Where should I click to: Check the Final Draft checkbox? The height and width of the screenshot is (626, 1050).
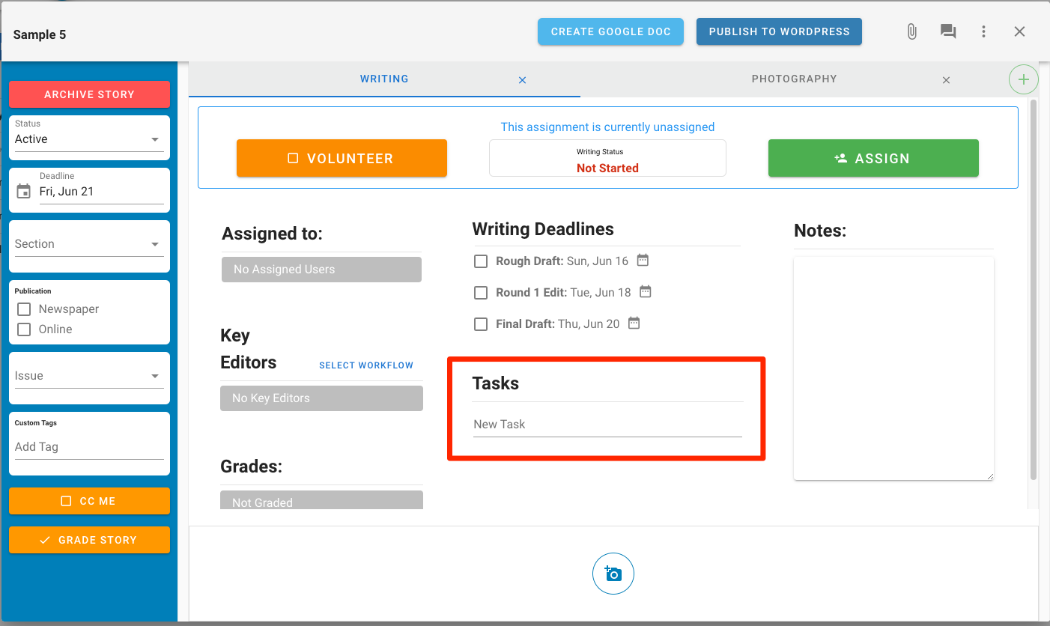click(x=481, y=324)
